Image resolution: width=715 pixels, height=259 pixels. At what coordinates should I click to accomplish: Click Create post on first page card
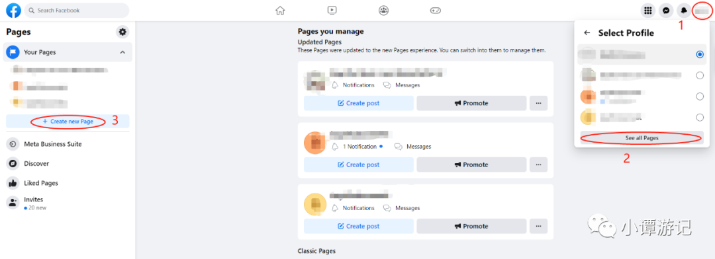[358, 103]
